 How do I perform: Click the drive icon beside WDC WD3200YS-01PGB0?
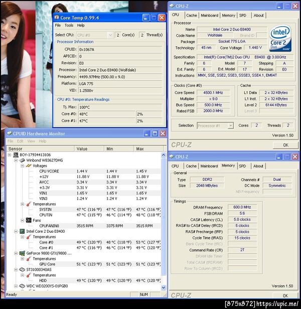pos(22,286)
